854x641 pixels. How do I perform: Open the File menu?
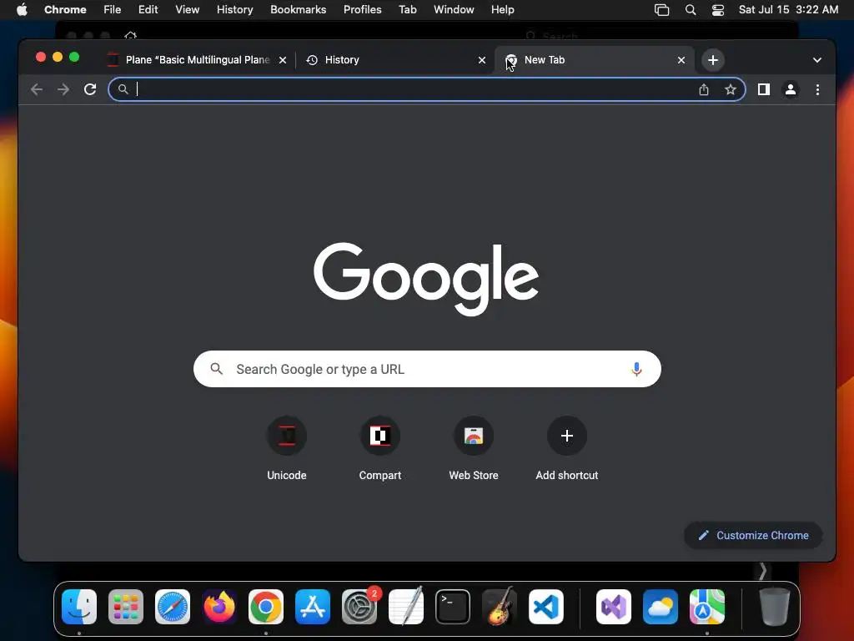click(113, 10)
